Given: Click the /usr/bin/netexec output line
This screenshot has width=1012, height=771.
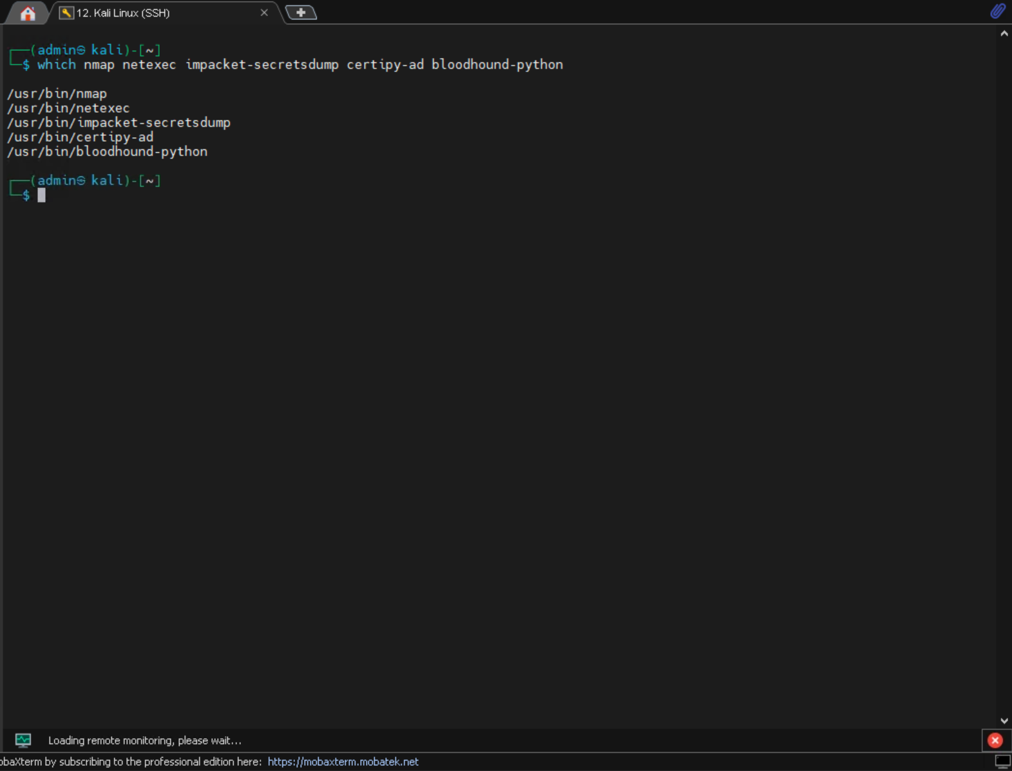Looking at the screenshot, I should pyautogui.click(x=68, y=108).
